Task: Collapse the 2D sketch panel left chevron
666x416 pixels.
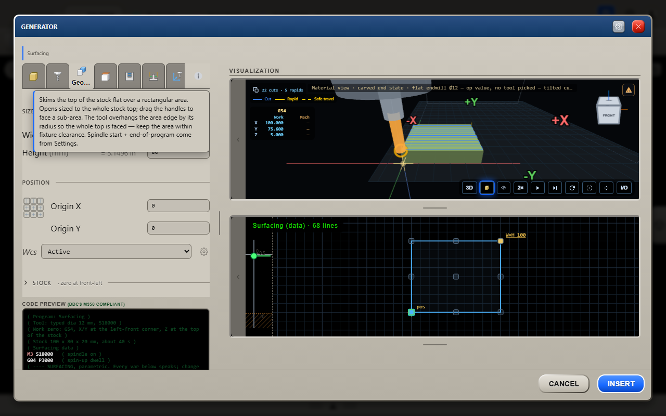Action: pos(238,277)
